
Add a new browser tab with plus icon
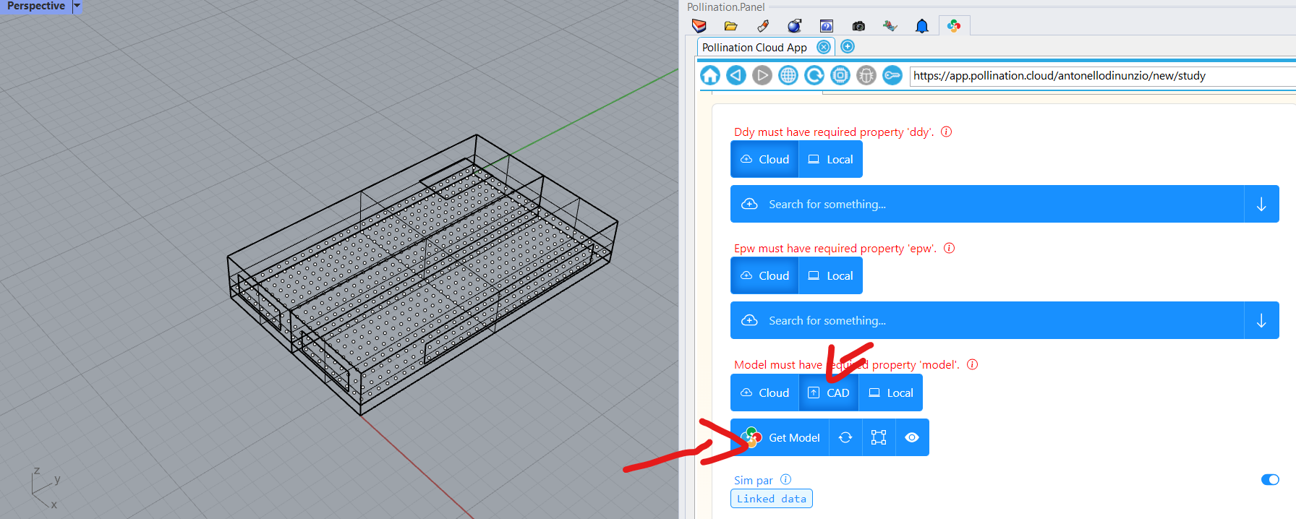848,47
